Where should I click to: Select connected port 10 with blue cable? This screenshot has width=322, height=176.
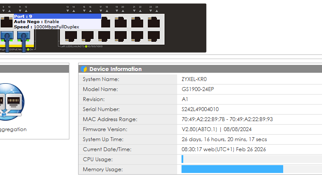7,36
